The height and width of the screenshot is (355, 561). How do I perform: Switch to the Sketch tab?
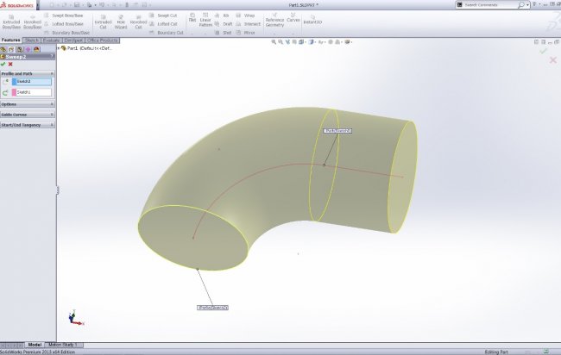[x=32, y=40]
